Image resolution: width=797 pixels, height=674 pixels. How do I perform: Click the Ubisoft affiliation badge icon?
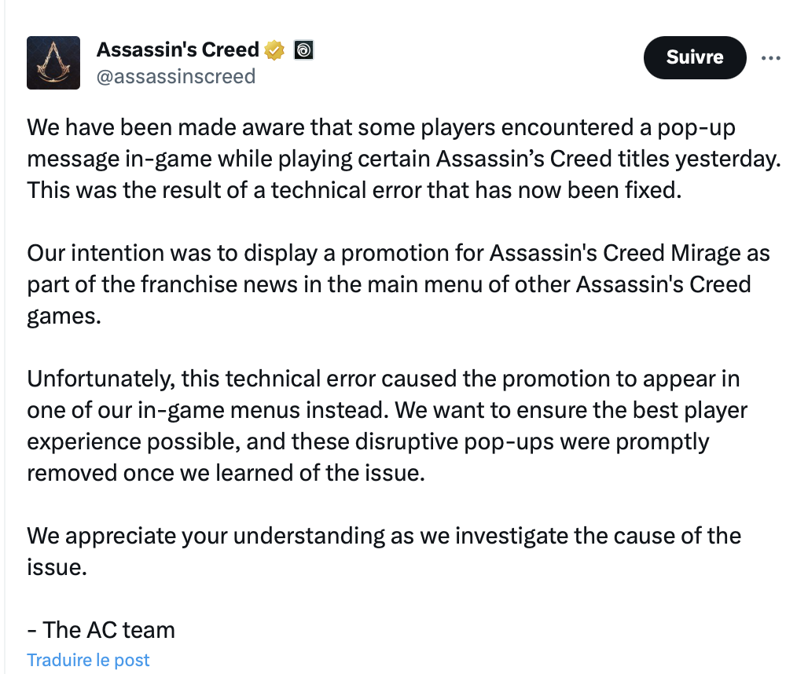tap(303, 50)
